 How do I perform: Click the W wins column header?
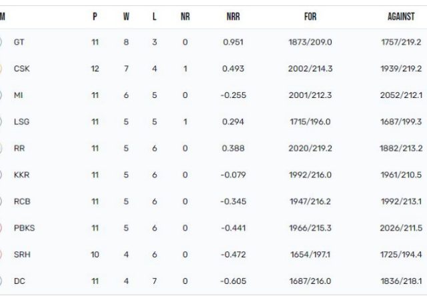click(126, 17)
